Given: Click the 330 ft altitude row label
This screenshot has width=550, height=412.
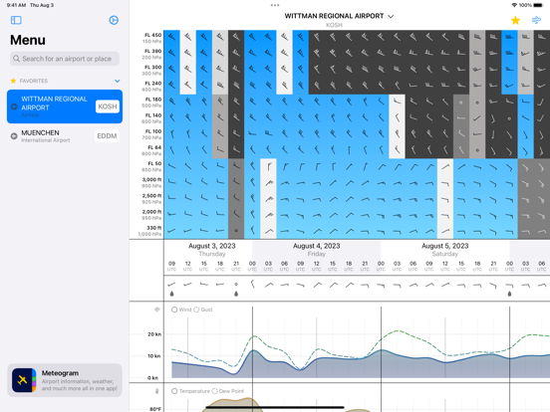Looking at the screenshot, I should 154,228.
